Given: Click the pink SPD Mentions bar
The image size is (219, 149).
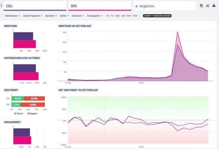Looking at the screenshot, I should coord(25,44).
